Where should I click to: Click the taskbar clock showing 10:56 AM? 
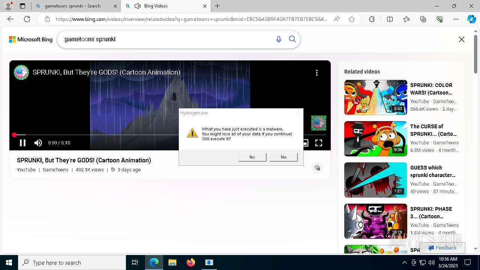[x=448, y=262]
